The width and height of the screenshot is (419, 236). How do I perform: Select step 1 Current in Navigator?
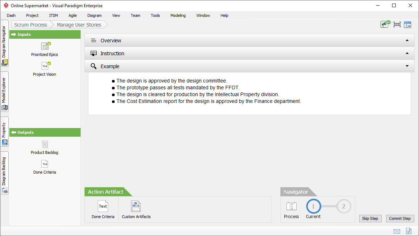click(x=313, y=206)
